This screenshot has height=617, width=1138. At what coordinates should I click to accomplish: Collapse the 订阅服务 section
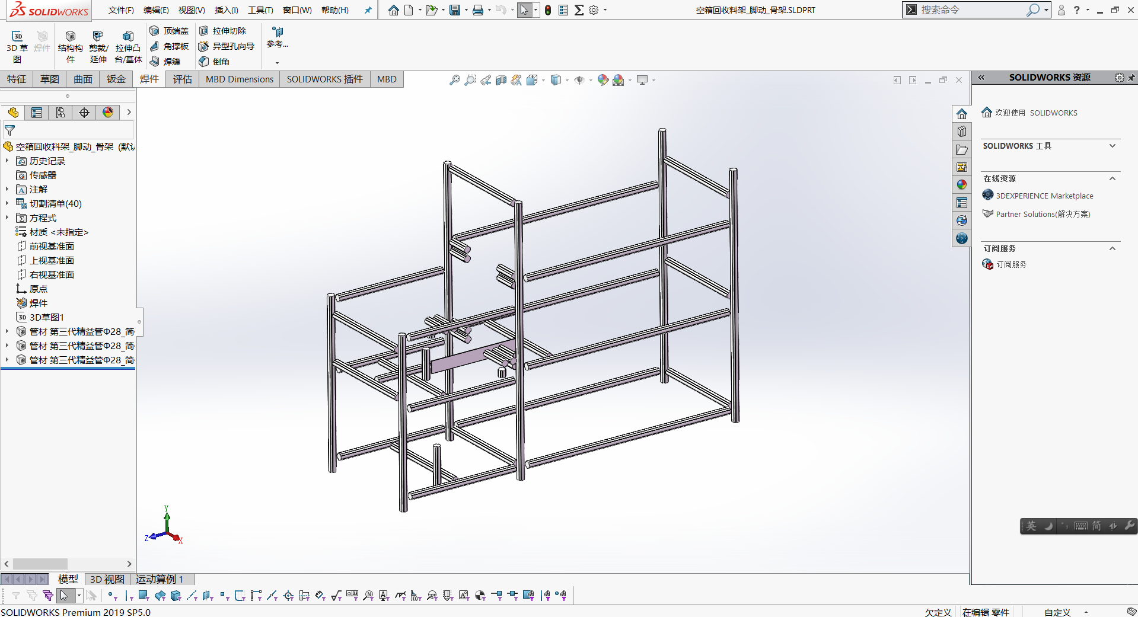[1113, 248]
